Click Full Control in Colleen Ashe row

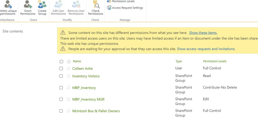(212, 68)
